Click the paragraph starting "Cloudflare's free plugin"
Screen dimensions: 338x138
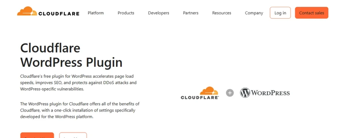[x=78, y=82]
